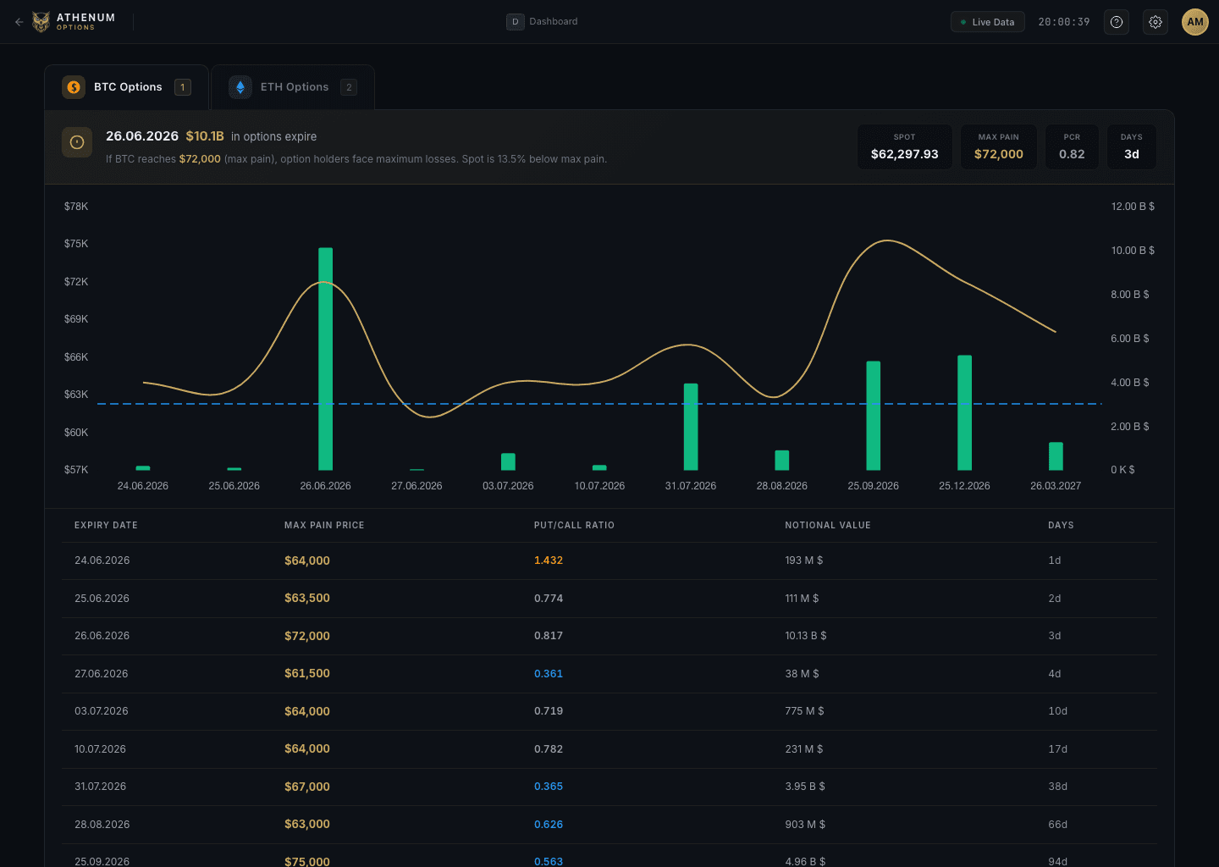Click the $61,500 max pain value
Screen dimensions: 1219x867
pyautogui.click(x=307, y=674)
